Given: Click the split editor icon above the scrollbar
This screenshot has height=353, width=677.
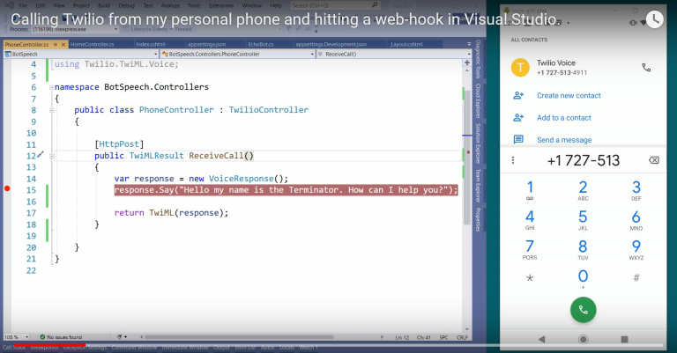Looking at the screenshot, I should click(467, 63).
